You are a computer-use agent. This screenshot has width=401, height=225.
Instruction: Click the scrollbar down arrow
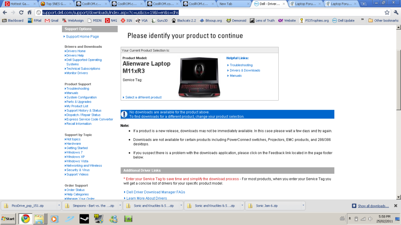point(398,197)
